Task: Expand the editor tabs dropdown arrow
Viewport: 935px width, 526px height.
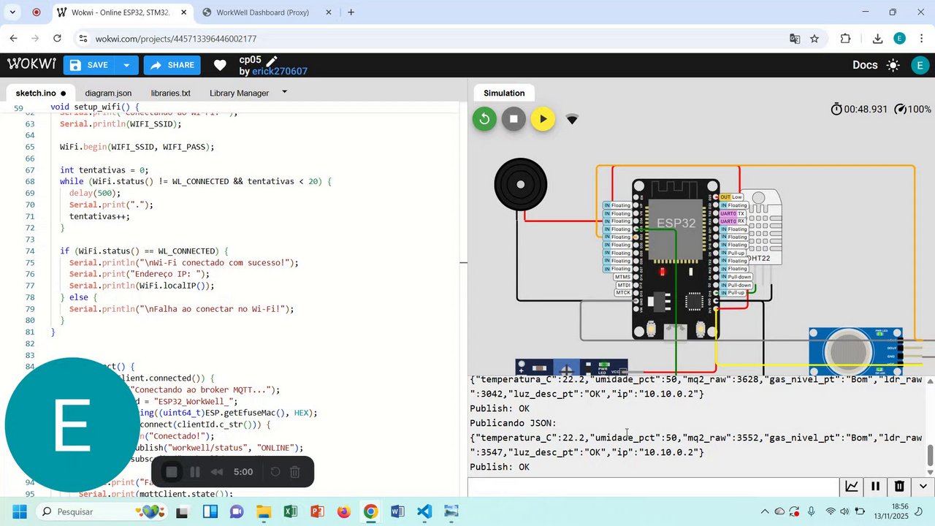Action: tap(284, 92)
